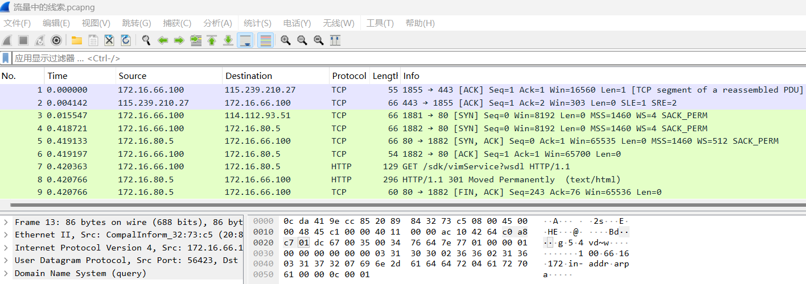Jump to first packet icon
806x284 pixels.
[x=212, y=40]
